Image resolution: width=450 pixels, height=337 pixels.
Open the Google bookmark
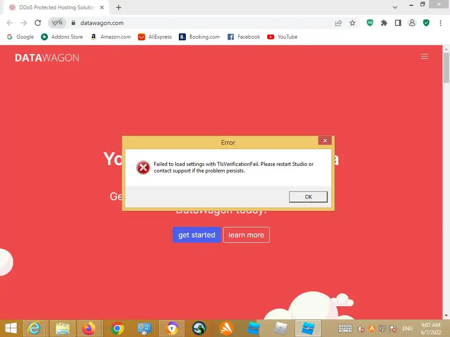pos(20,37)
